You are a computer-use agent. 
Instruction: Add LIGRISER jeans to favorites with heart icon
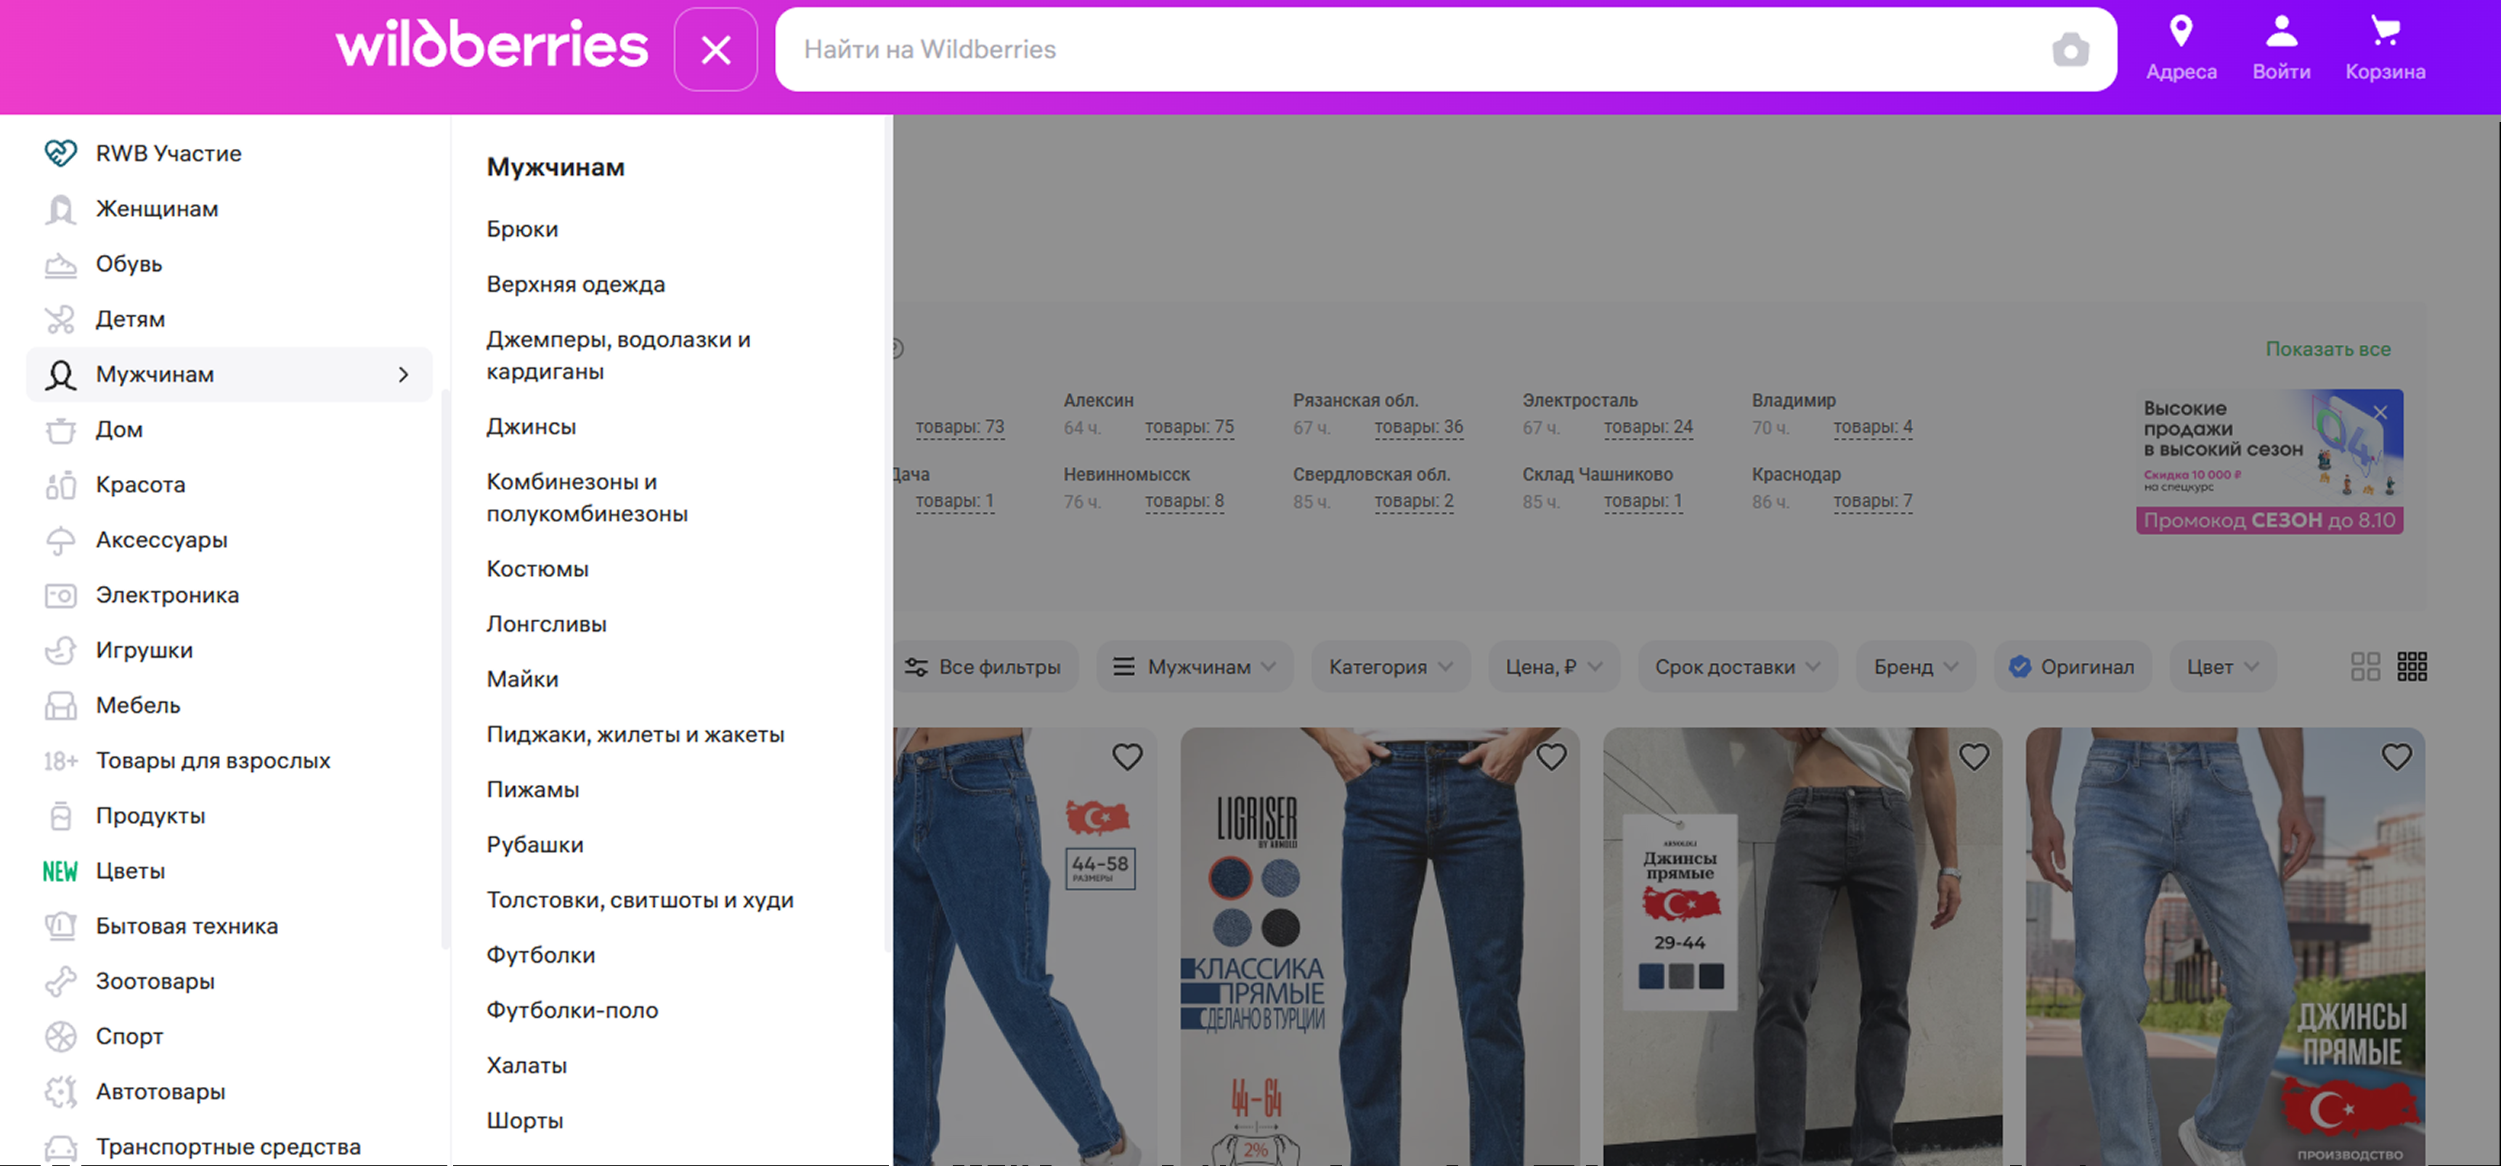[x=1550, y=757]
